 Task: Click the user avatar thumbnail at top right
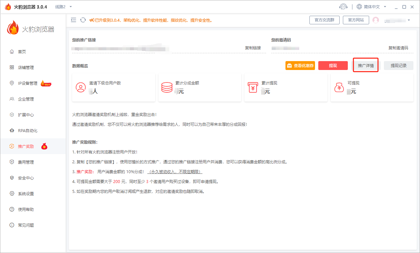375,20
